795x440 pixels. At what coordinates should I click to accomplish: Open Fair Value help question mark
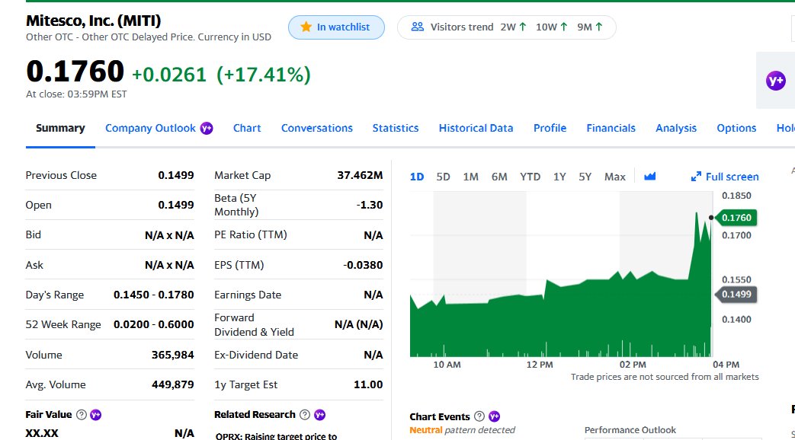pyautogui.click(x=81, y=415)
